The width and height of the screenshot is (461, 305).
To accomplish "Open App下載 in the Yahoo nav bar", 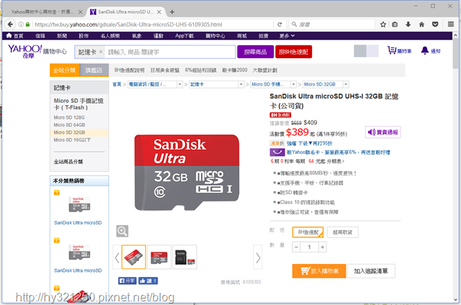I will [184, 36].
